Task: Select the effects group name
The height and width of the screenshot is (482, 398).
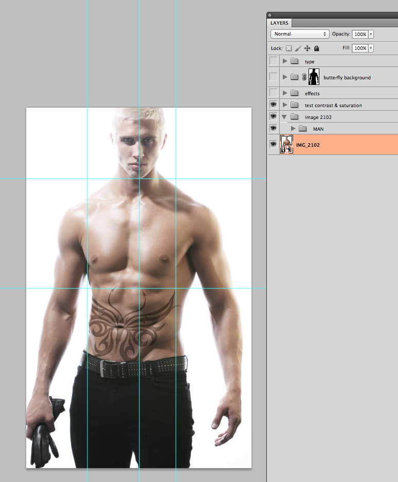Action: point(312,93)
